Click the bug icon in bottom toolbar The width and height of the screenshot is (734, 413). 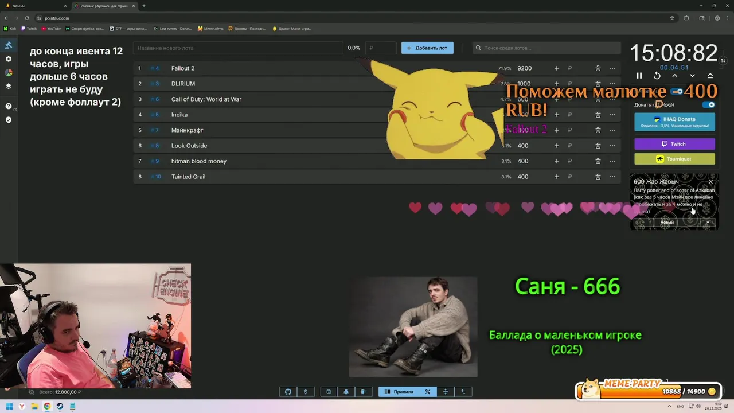point(346,392)
